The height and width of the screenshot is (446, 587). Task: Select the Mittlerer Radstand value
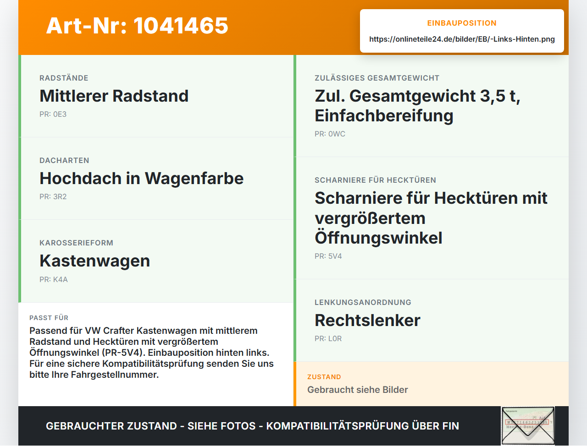[x=114, y=96]
